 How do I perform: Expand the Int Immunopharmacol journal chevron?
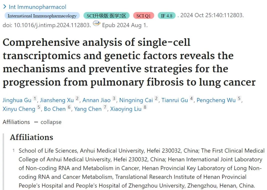[x=5, y=7]
